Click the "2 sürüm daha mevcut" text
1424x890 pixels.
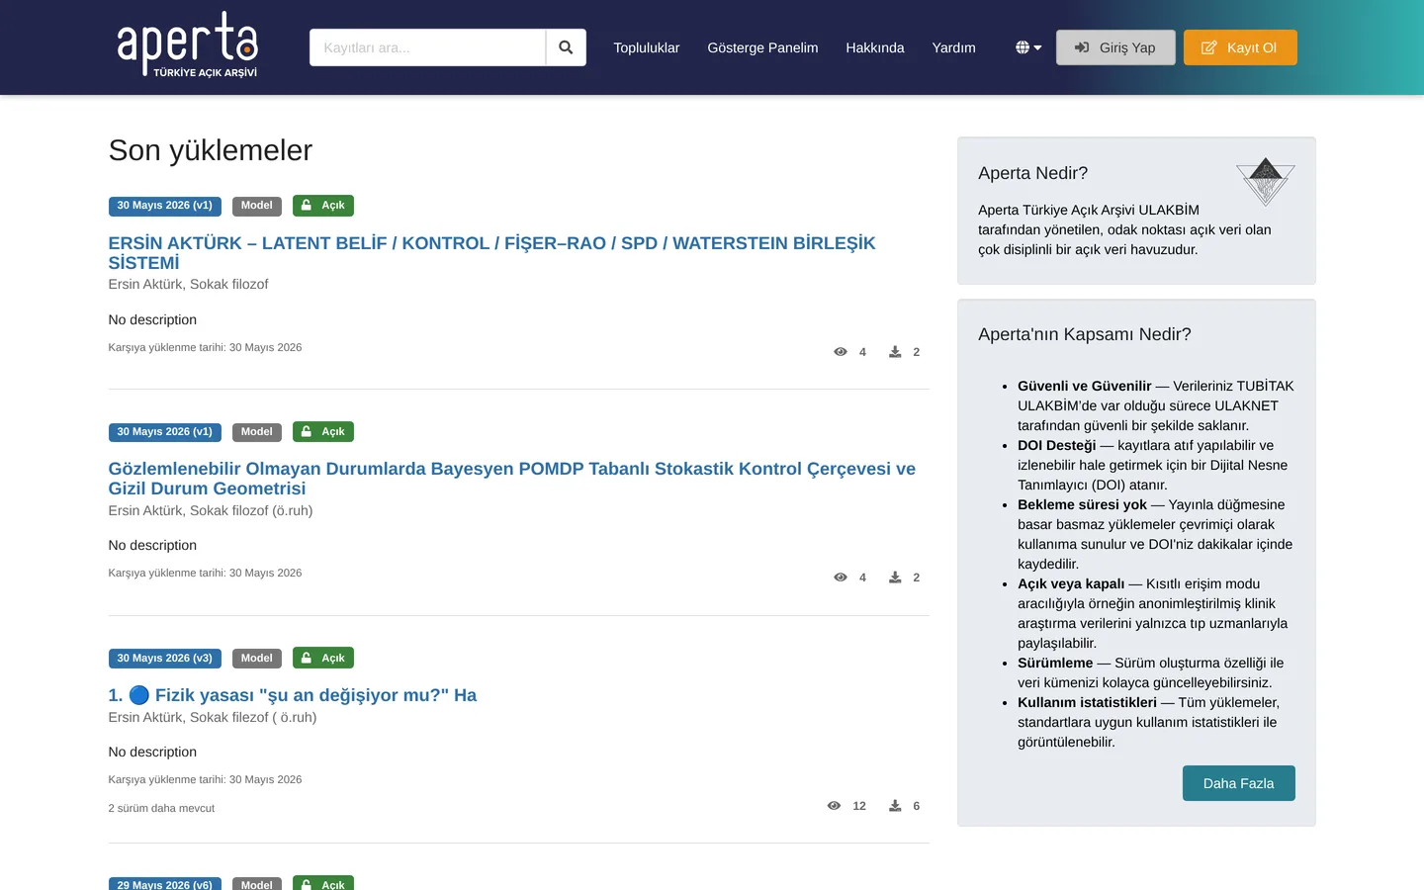point(161,808)
